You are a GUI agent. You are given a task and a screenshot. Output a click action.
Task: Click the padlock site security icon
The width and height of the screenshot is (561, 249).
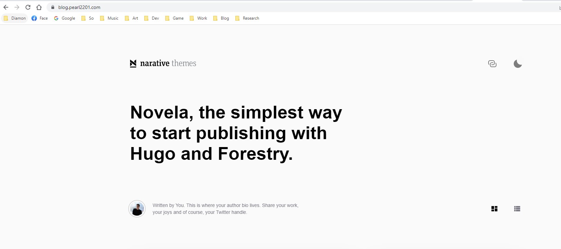pyautogui.click(x=53, y=7)
